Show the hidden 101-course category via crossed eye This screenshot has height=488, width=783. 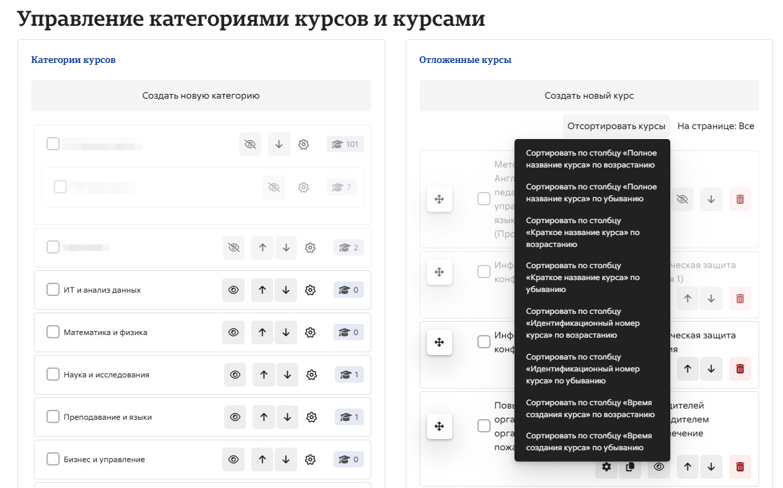pyautogui.click(x=250, y=144)
